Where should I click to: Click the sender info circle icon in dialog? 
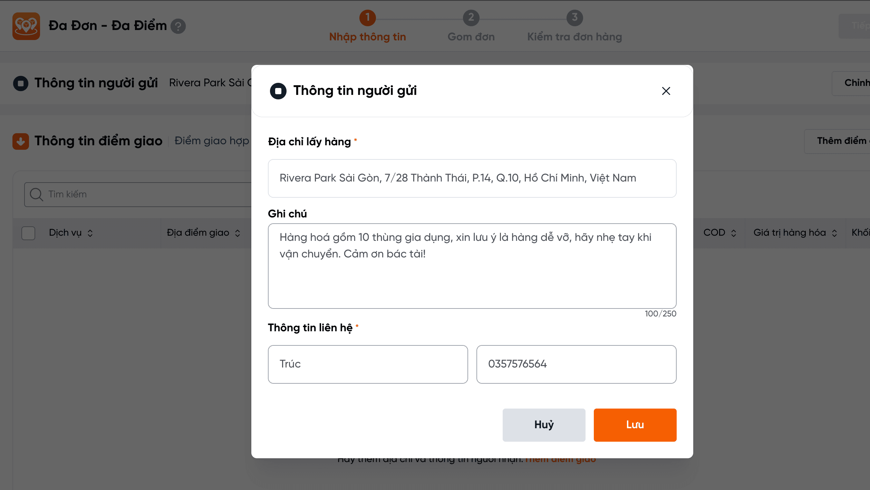[278, 91]
